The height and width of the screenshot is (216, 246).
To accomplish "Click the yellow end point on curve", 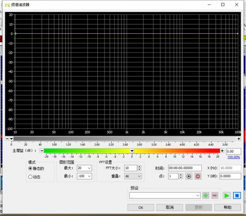I will [238, 34].
